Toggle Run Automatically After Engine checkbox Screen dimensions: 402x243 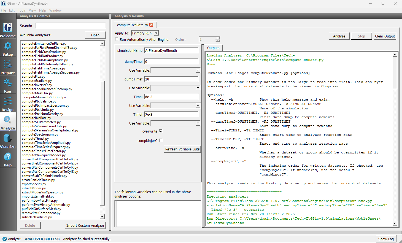point(117,39)
